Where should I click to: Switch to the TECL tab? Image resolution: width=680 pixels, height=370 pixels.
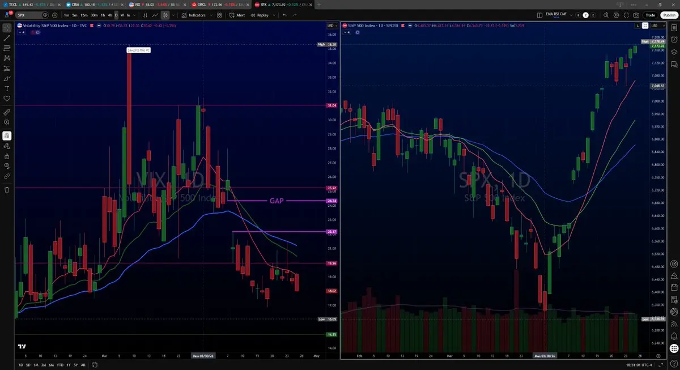[32, 5]
